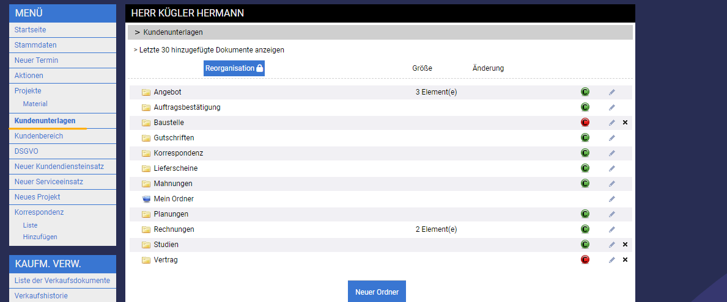The image size is (727, 302).
Task: Toggle green C status on Angebot
Action: [x=585, y=92]
